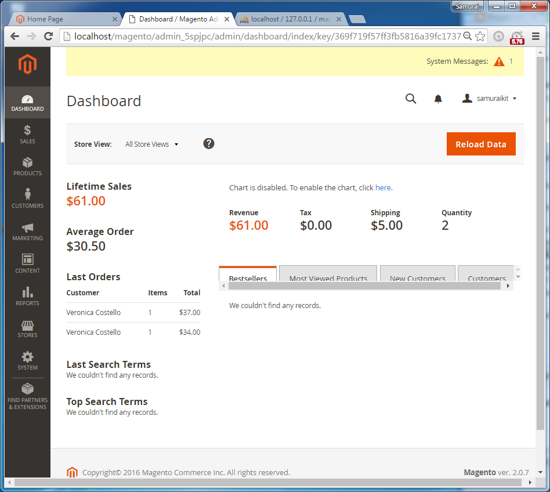
Task: Click the browser forward arrow
Action: [x=31, y=36]
